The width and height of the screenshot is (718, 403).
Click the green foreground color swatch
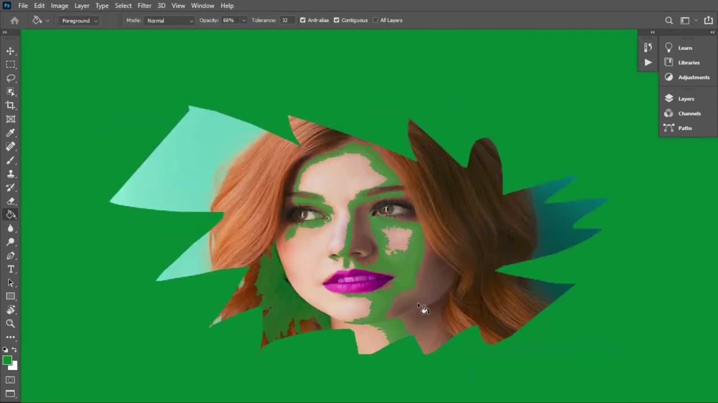tap(7, 360)
